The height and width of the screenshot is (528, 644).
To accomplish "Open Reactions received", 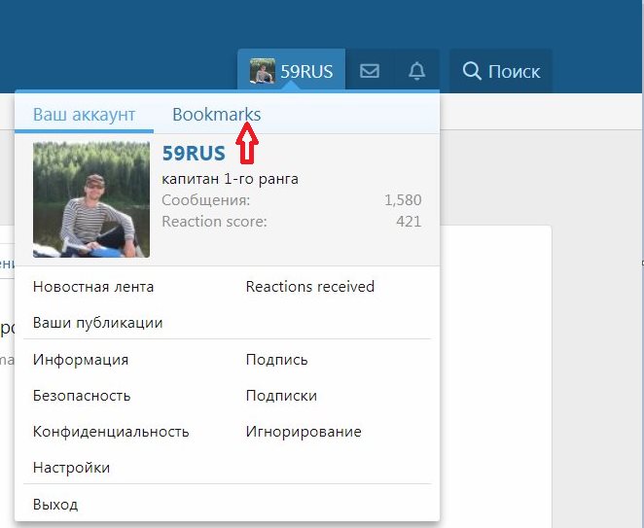I will coord(309,287).
